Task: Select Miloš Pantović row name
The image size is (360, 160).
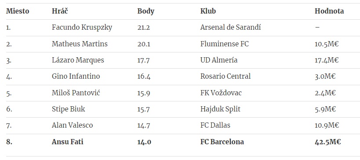Action: tap(76, 93)
